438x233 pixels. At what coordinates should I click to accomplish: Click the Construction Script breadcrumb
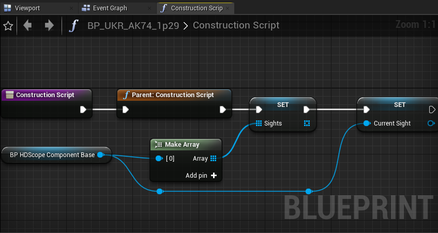(x=236, y=25)
